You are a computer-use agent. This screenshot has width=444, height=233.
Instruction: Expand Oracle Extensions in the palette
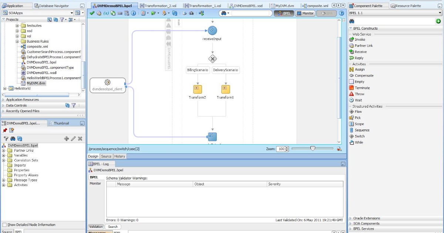pos(350,218)
